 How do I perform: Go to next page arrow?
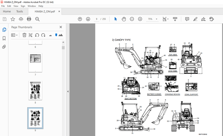pos(88,19)
